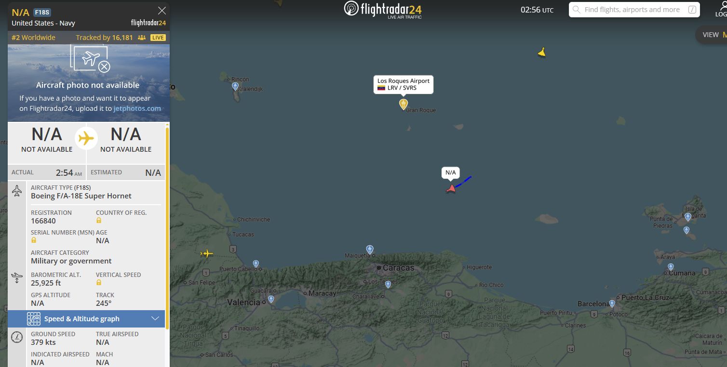Click the lock icon under Vertical Speed
The height and width of the screenshot is (367, 727).
(x=99, y=282)
